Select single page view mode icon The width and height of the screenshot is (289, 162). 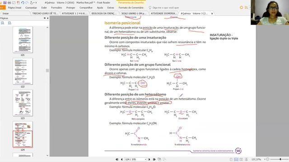pyautogui.click(x=231, y=159)
